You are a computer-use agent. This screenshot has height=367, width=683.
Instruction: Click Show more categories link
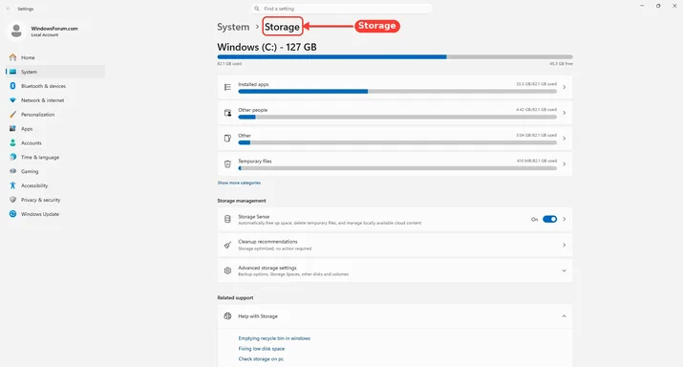click(x=239, y=183)
